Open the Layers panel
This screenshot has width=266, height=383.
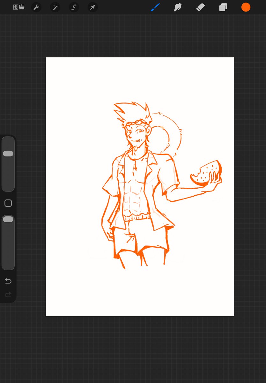(223, 7)
